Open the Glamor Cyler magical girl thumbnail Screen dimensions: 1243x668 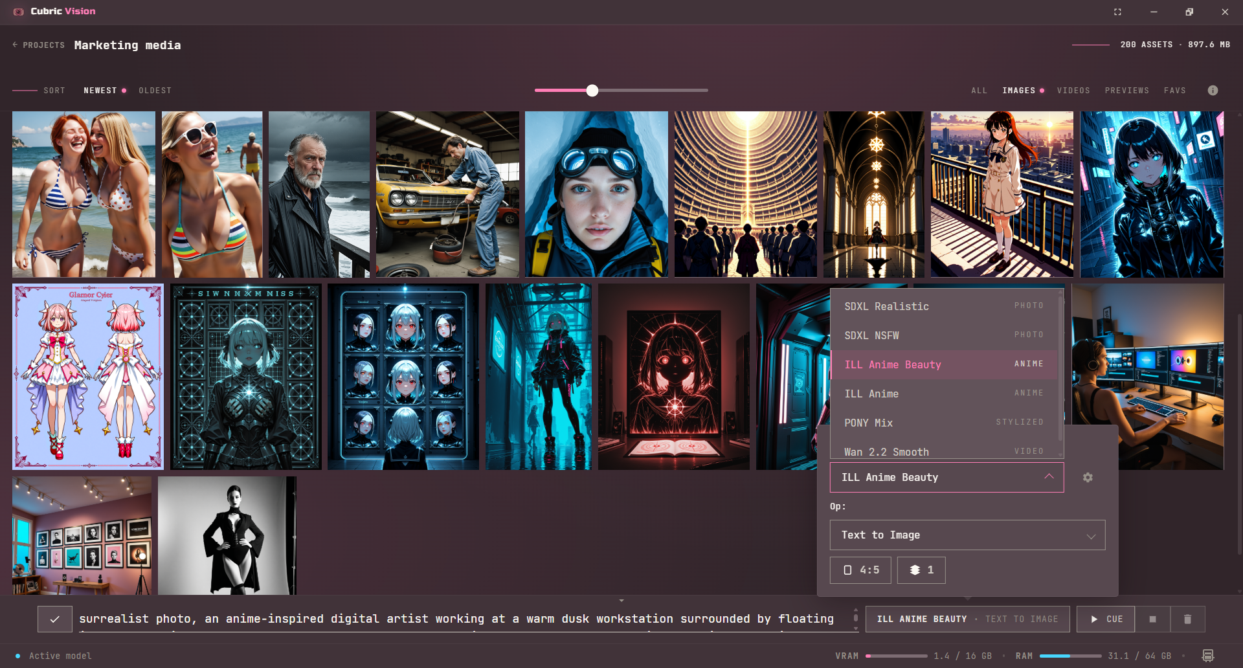(x=88, y=377)
